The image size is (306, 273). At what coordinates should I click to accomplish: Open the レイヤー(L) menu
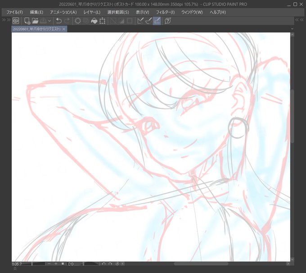[92, 12]
